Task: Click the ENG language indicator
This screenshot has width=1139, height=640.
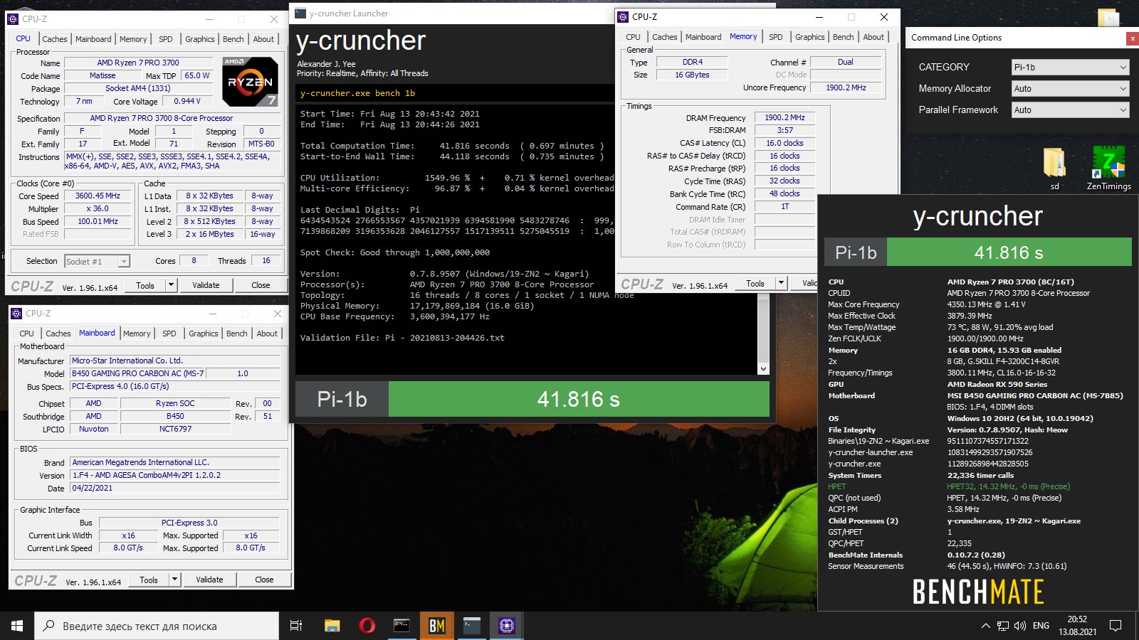Action: point(1041,626)
